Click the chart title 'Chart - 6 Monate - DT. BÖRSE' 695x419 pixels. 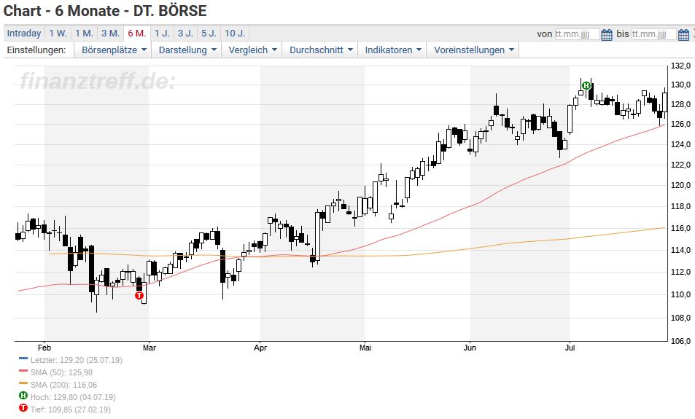tap(105, 11)
